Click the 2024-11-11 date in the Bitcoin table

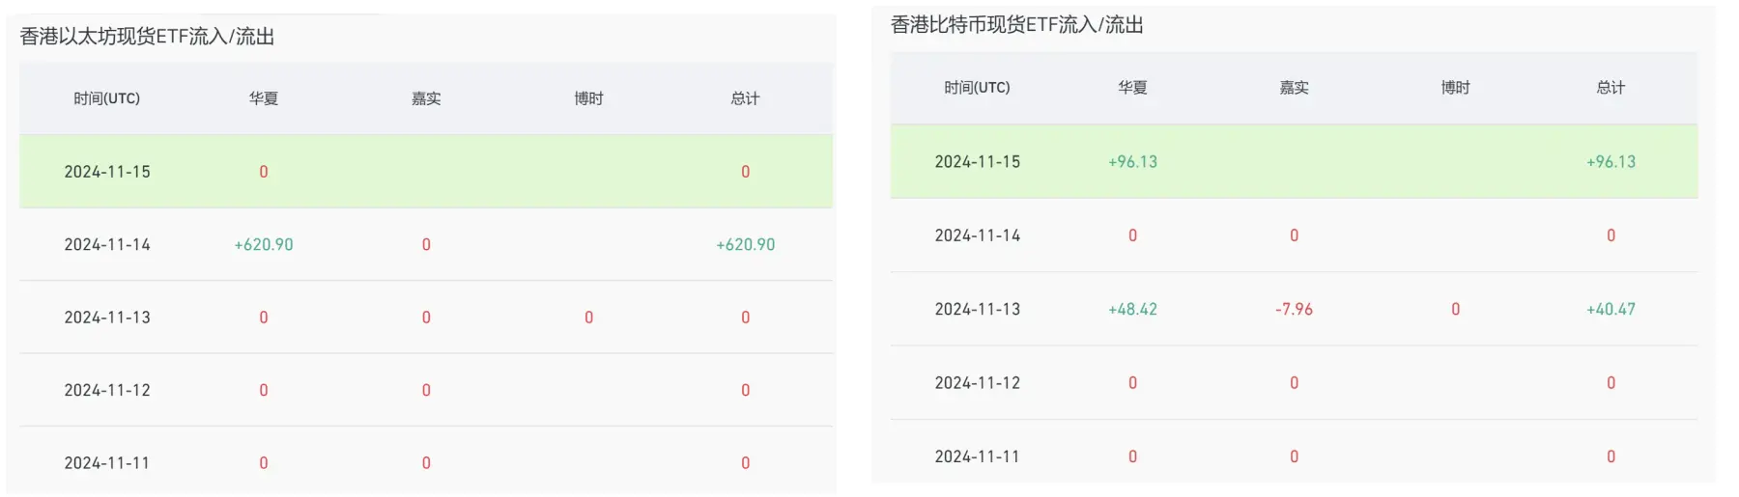coord(977,456)
